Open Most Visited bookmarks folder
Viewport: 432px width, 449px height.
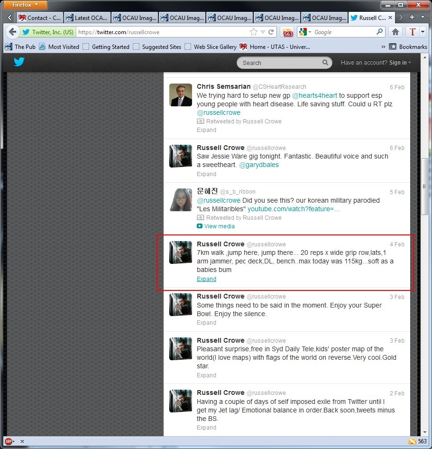(59, 47)
